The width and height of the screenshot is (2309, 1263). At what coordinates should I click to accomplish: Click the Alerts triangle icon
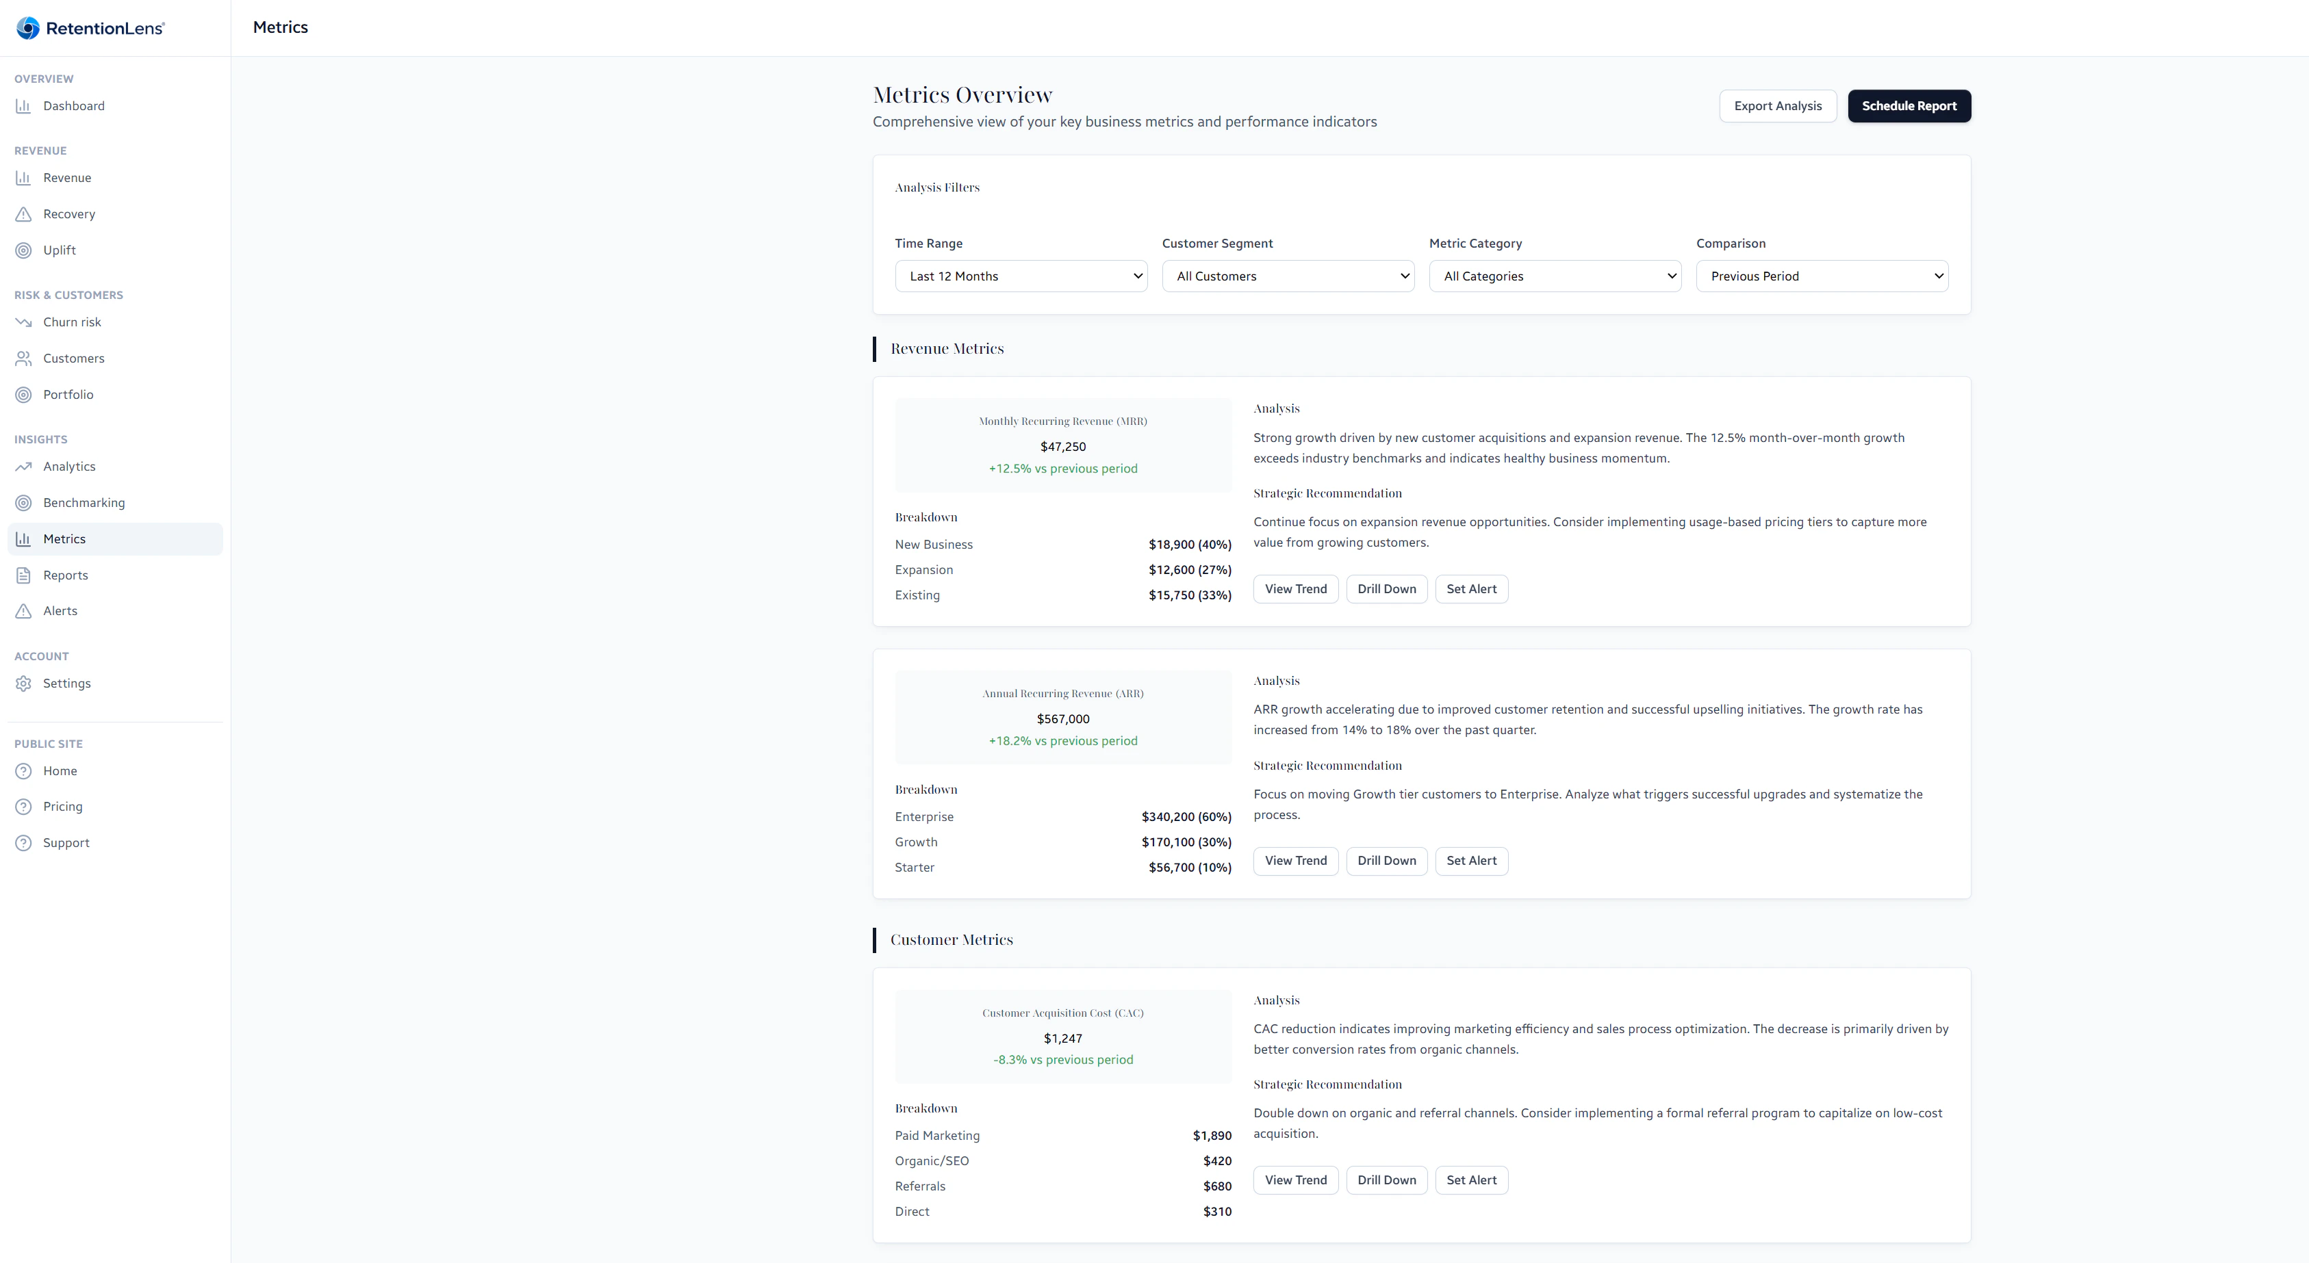[x=23, y=611]
